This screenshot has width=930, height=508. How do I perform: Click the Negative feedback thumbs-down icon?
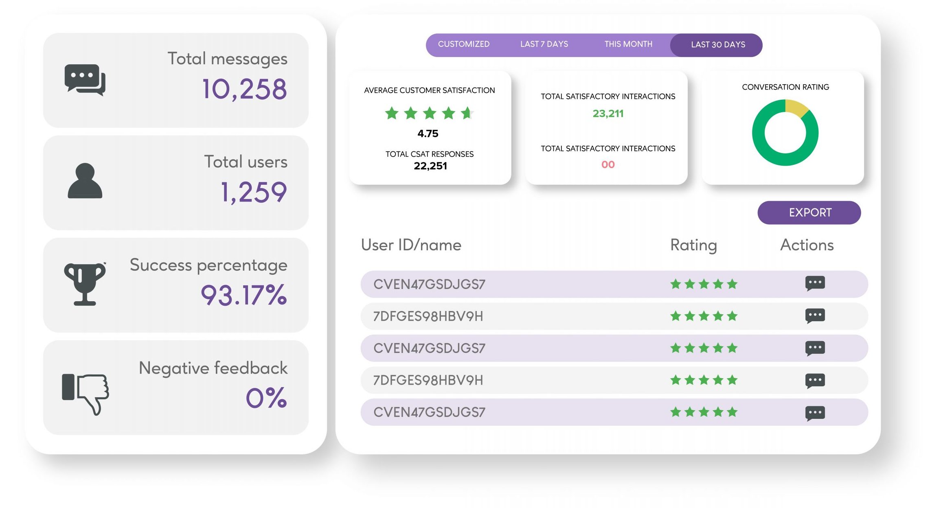85,394
